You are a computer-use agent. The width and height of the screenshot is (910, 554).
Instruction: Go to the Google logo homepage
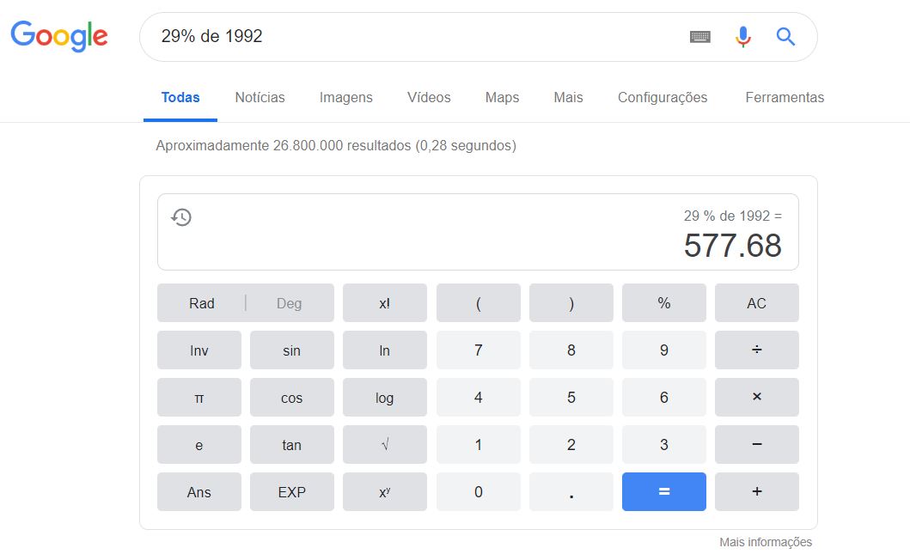pos(59,36)
